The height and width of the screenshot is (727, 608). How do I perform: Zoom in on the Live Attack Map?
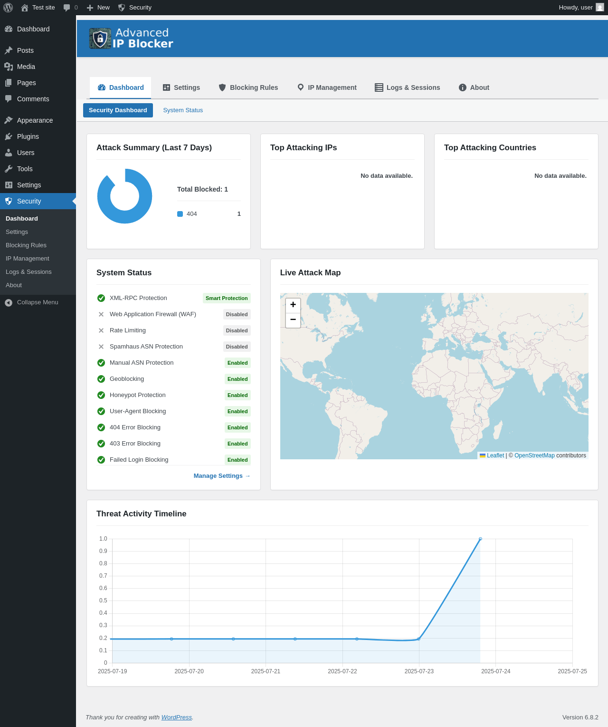[x=293, y=305]
